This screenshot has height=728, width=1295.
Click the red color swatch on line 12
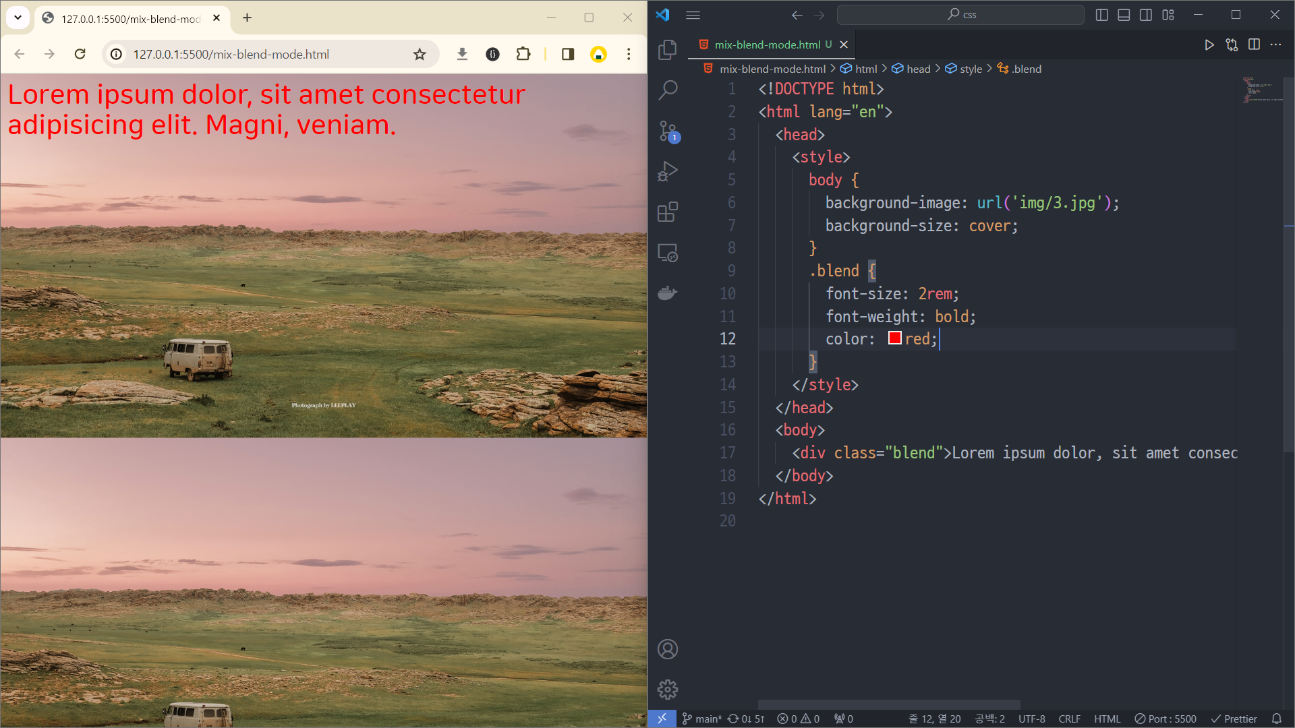(x=894, y=338)
